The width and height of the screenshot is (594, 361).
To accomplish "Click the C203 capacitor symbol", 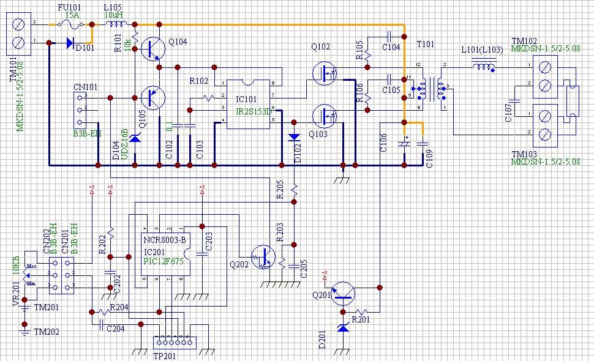I will coord(202,254).
